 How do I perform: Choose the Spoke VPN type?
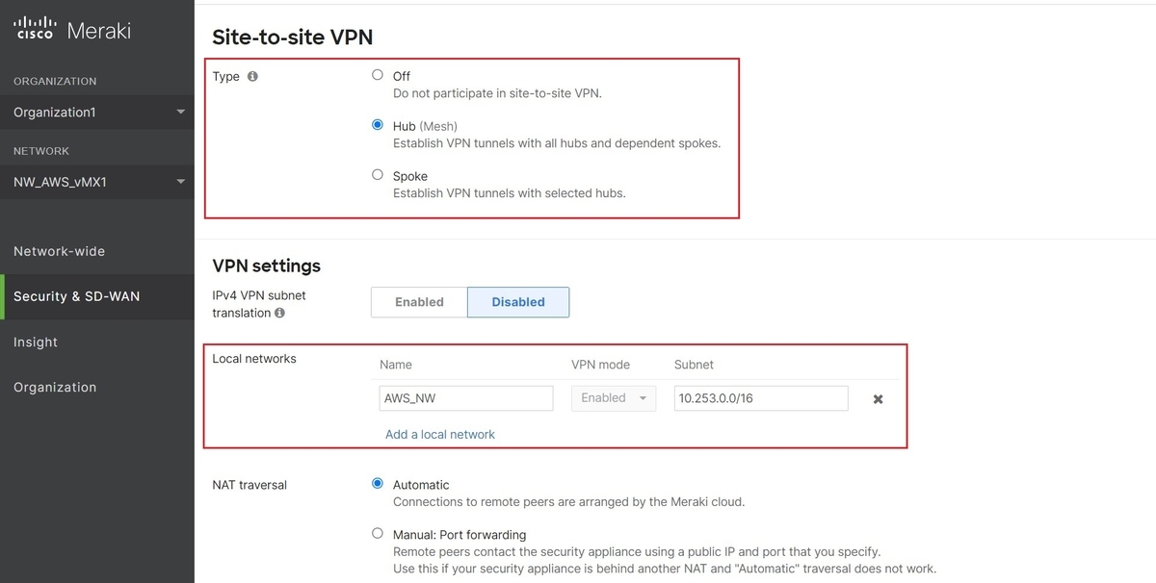pos(378,175)
